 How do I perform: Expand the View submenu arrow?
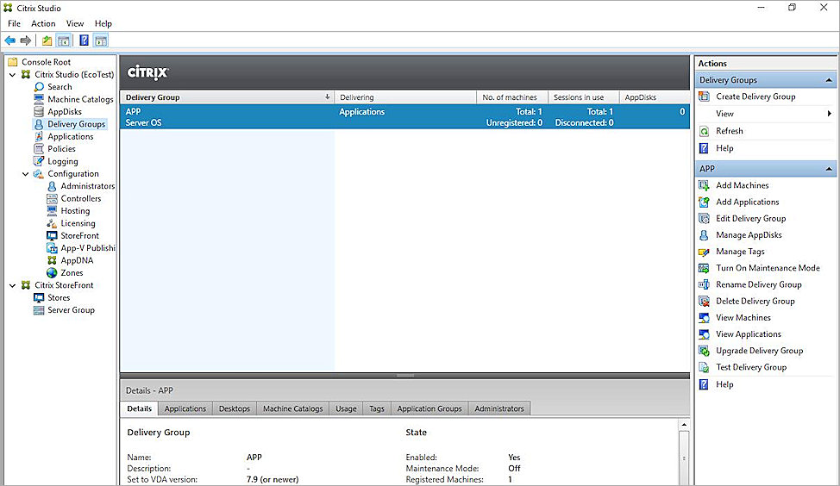[x=829, y=114]
